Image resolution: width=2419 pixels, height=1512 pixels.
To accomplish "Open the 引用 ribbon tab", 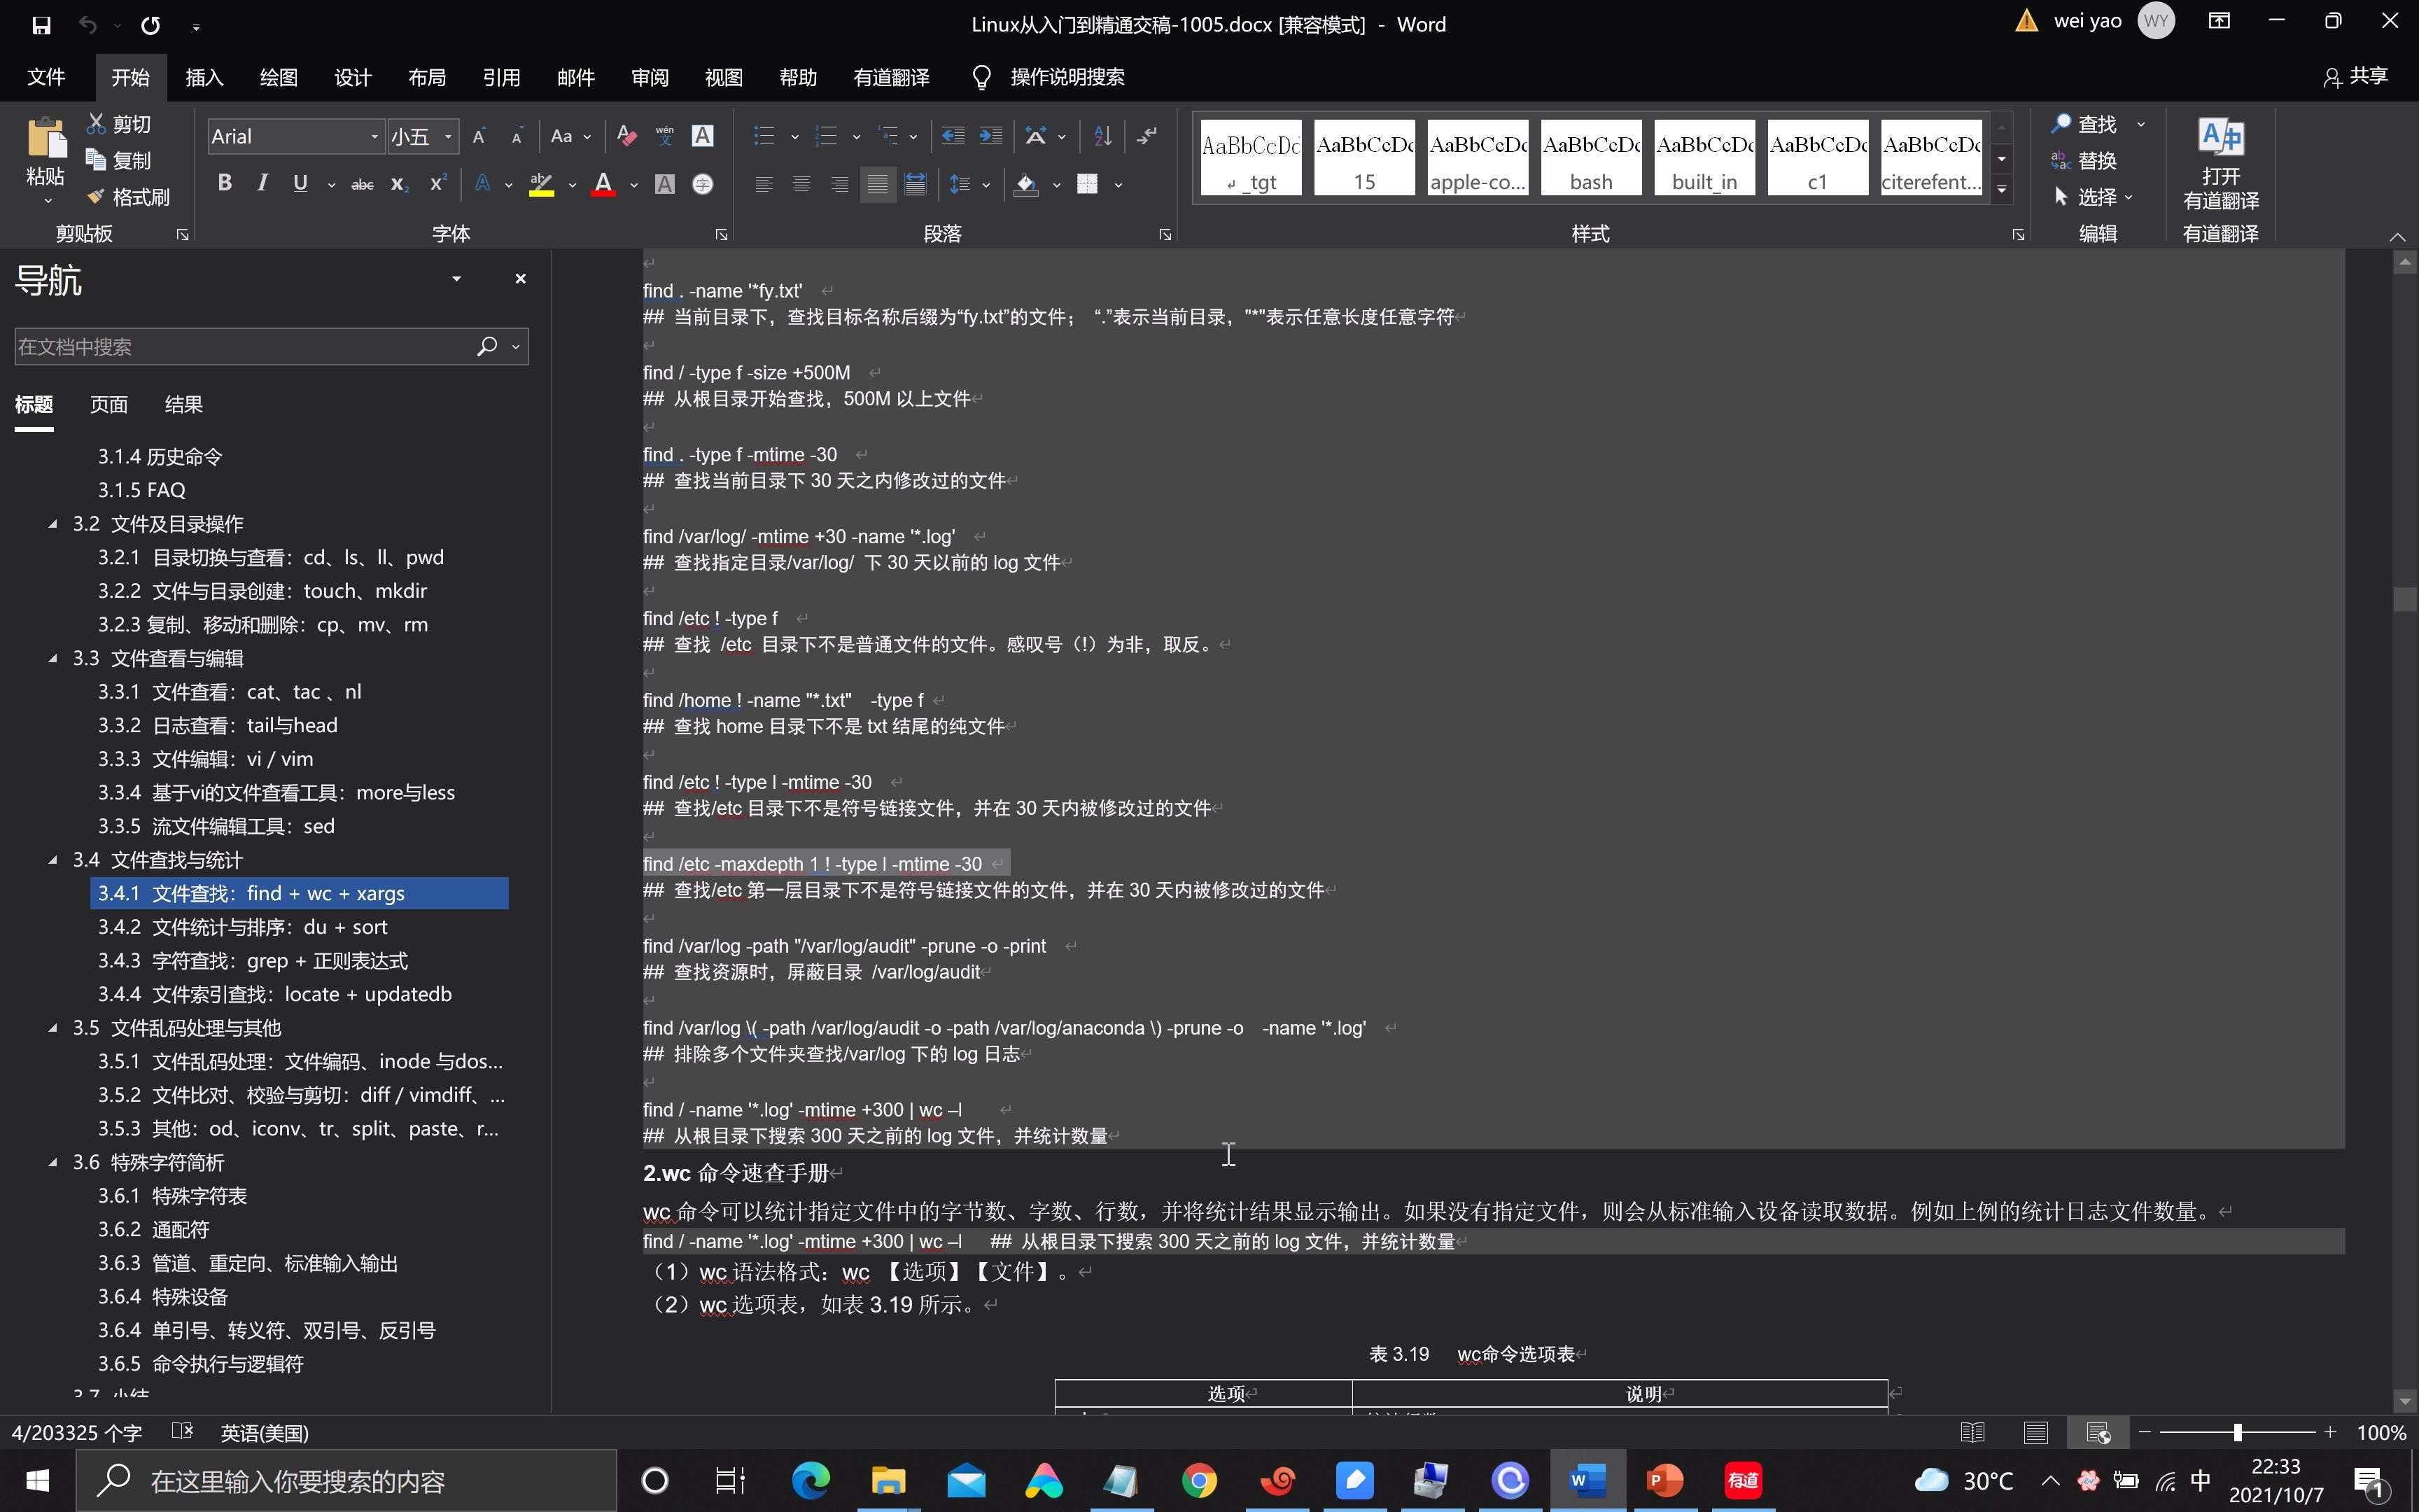I will (500, 77).
